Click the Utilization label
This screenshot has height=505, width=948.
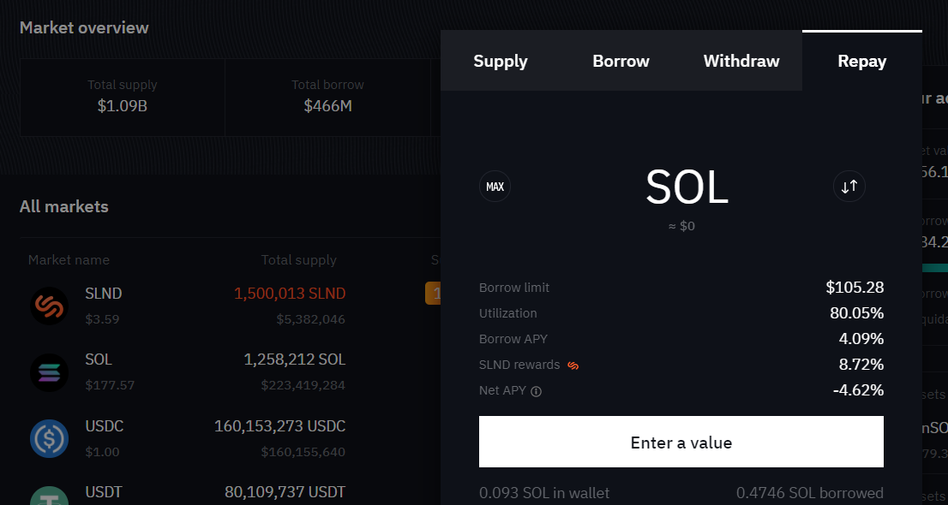coord(507,313)
